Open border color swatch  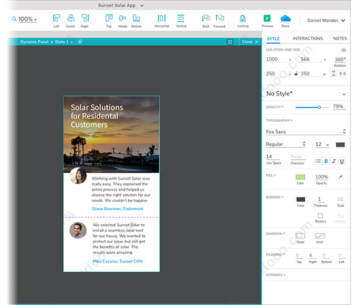pyautogui.click(x=301, y=199)
